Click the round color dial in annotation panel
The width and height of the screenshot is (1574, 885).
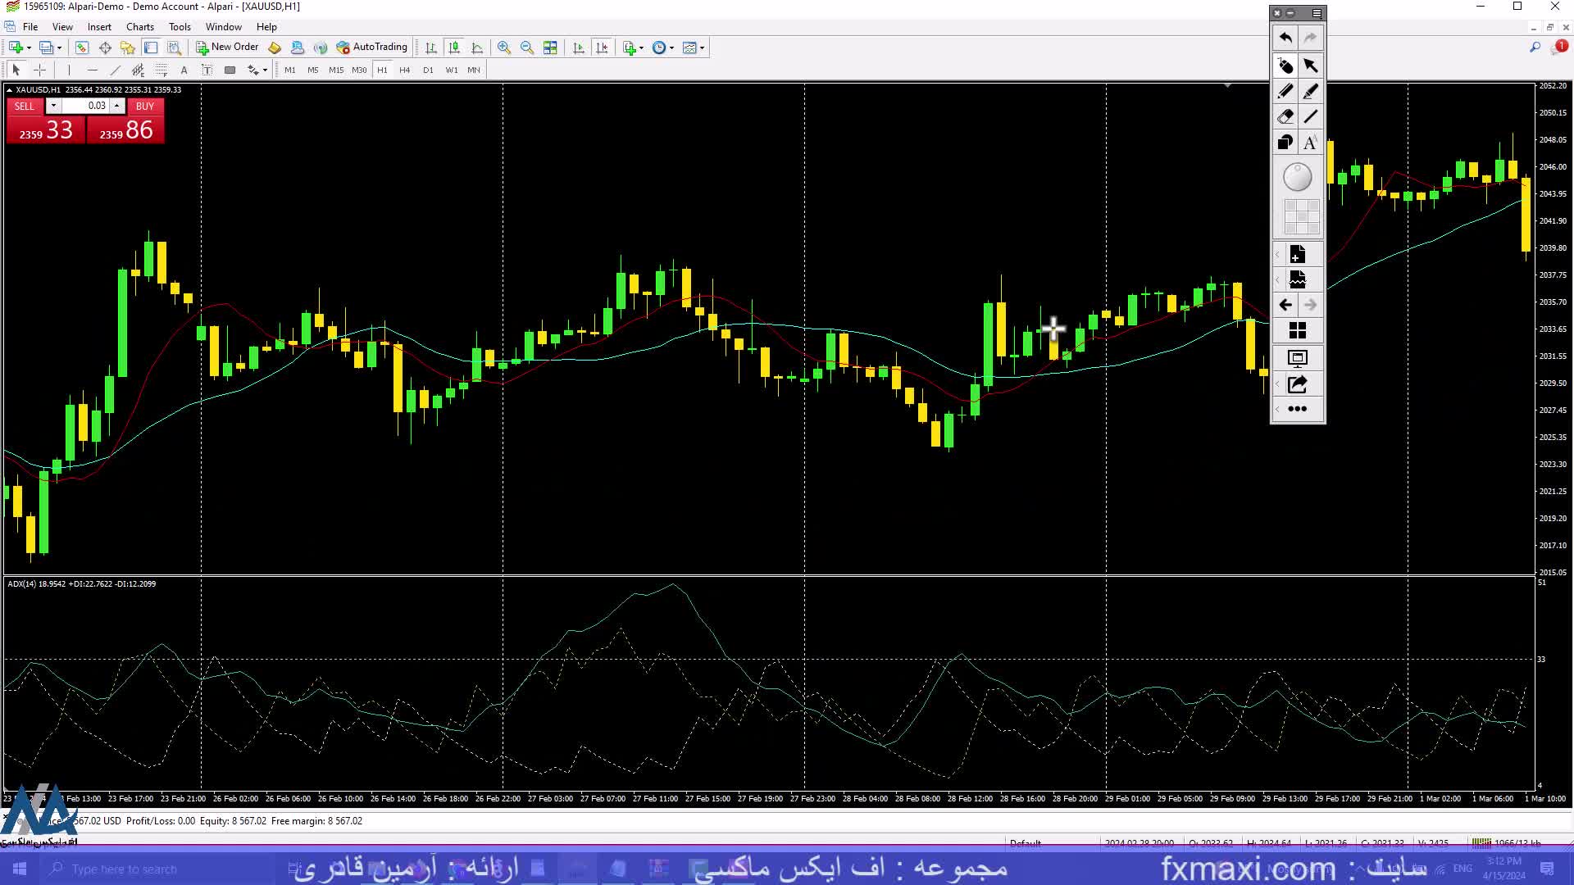pos(1297,177)
